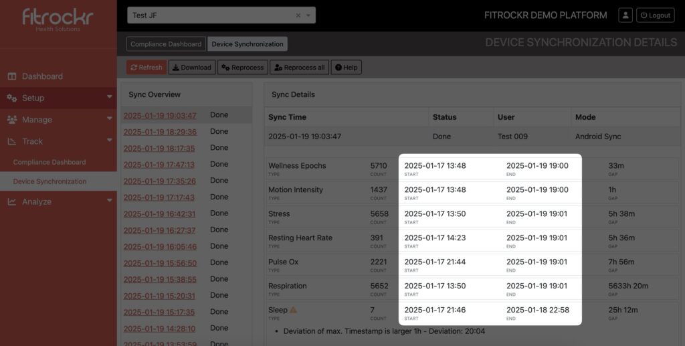Viewport: 685px width, 346px height.
Task: Click the Download button
Action: 192,68
